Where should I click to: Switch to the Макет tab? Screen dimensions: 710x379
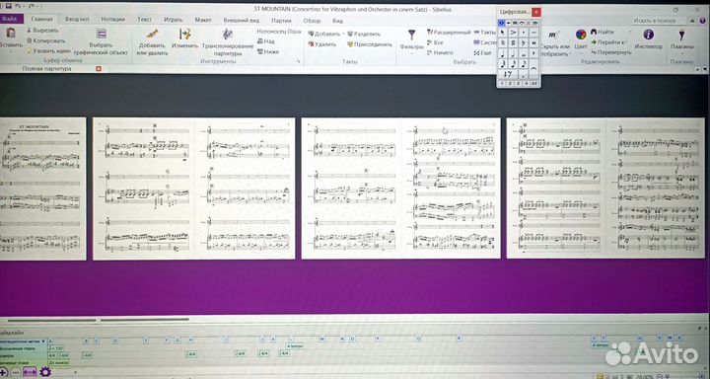tap(203, 20)
